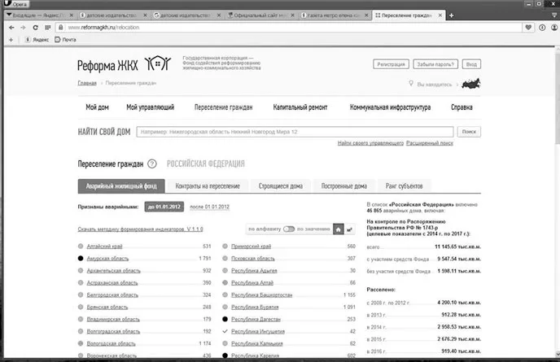Screen dimensions: 560x362
Task: Open the Построенные дома tab
Action: [x=344, y=186]
